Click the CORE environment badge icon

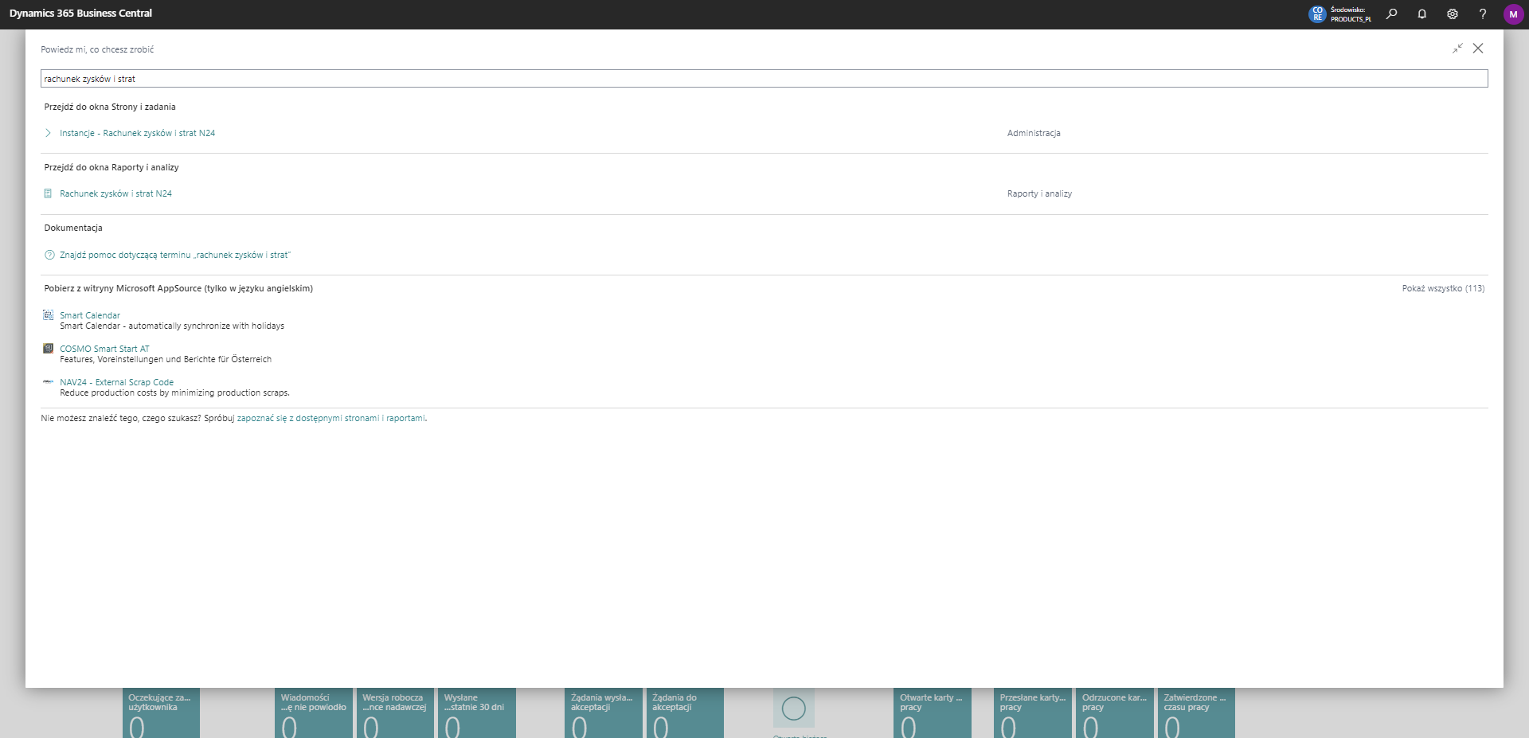coord(1317,14)
